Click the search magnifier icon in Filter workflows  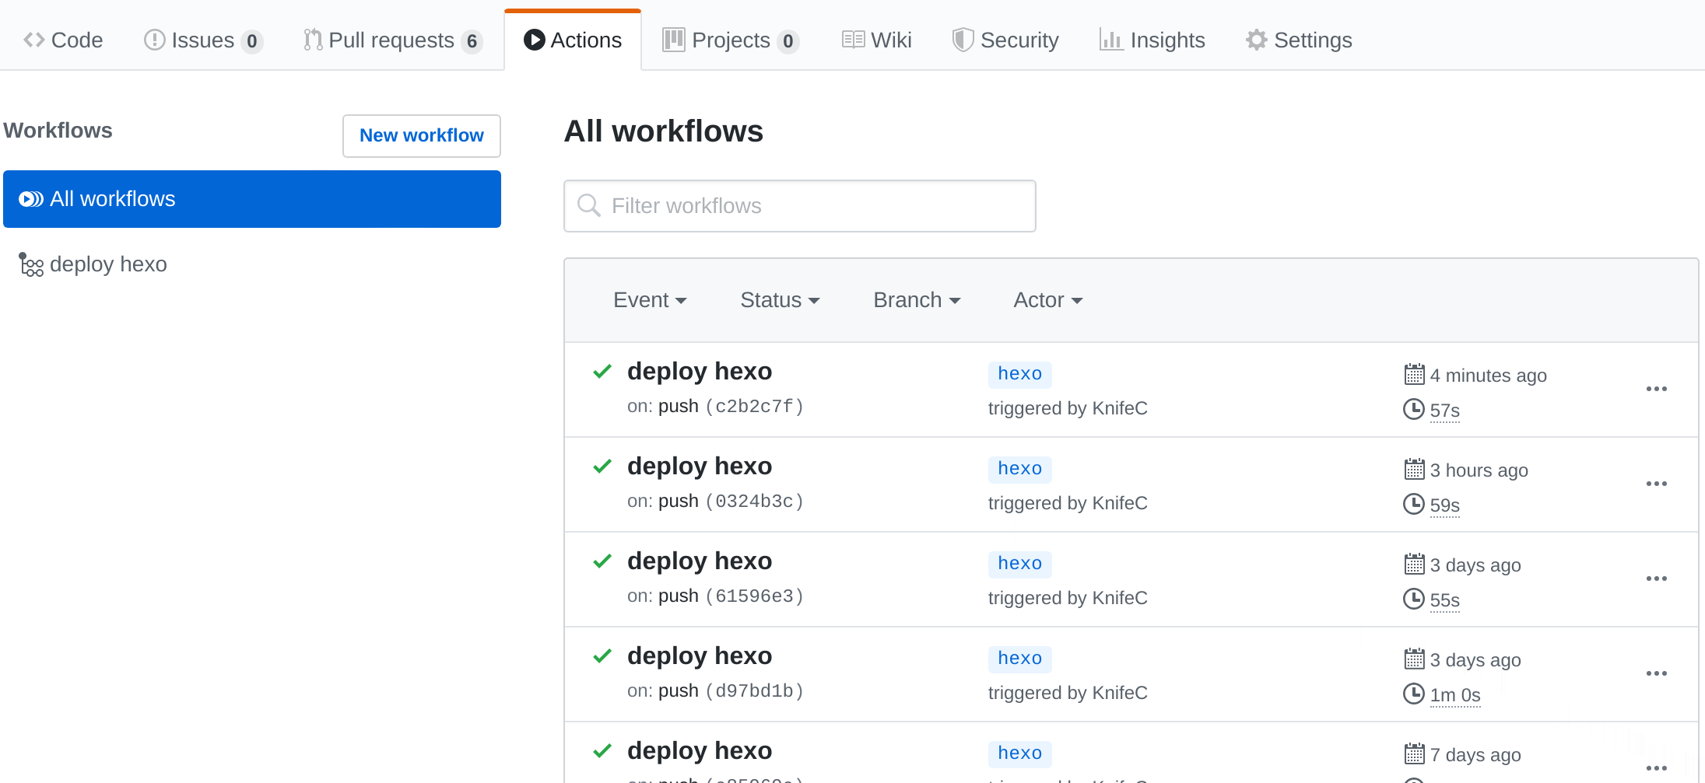coord(589,205)
